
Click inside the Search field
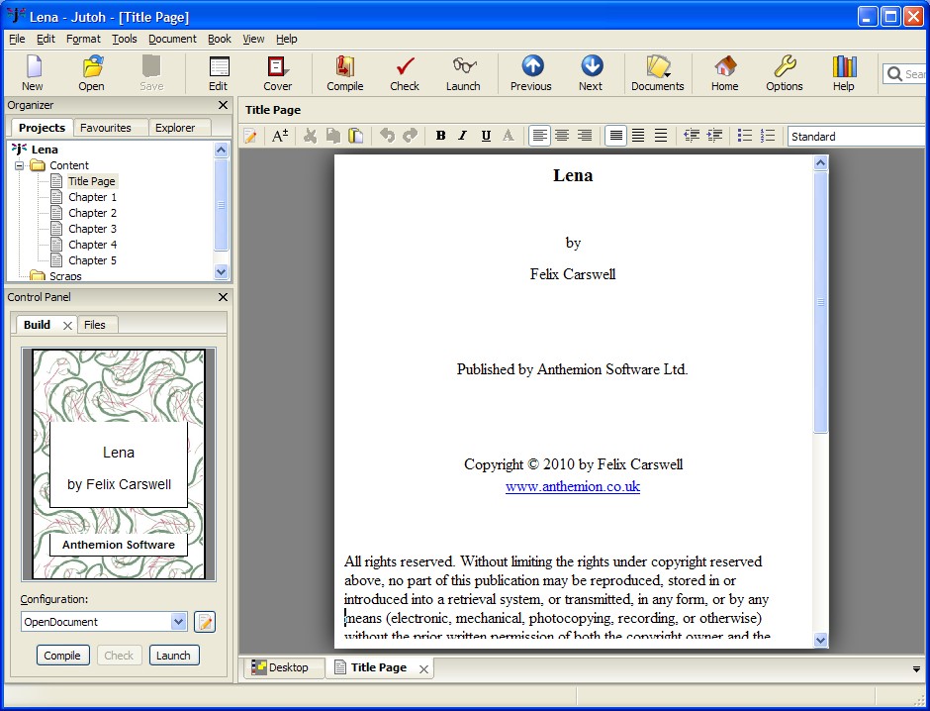[905, 74]
